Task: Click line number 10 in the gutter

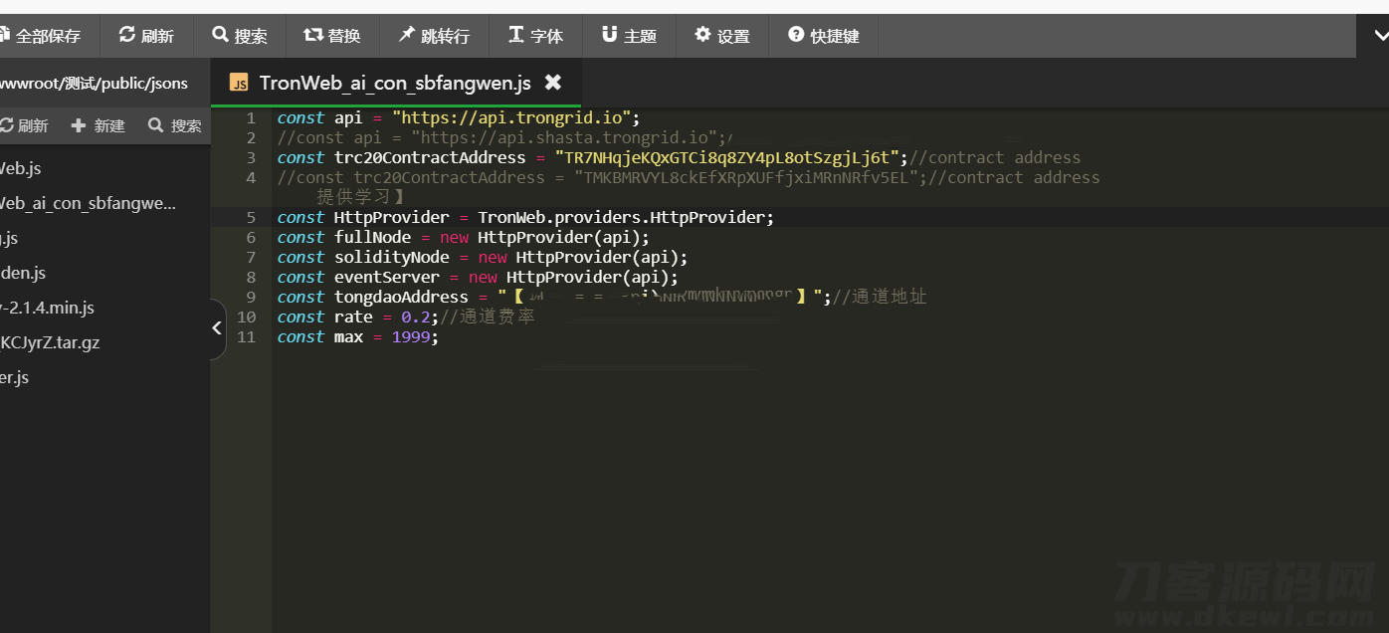Action: 246,316
